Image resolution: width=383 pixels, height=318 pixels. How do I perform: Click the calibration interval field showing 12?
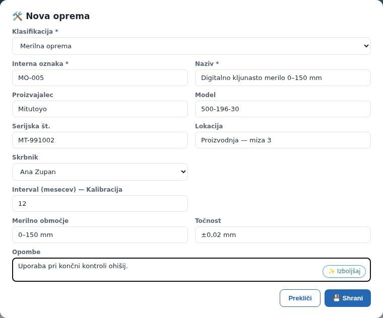(x=100, y=204)
